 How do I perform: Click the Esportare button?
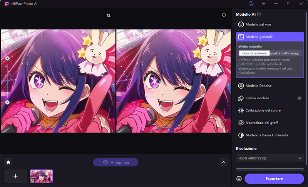pyautogui.click(x=274, y=179)
